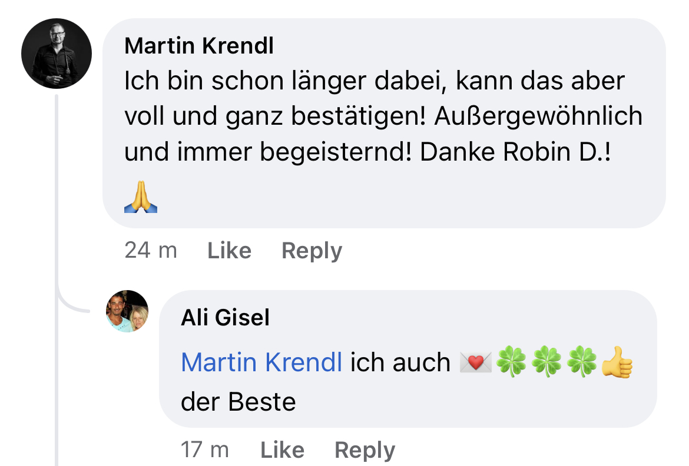Reply to Ali Gisel's comment
This screenshot has width=689, height=466.
[x=365, y=451]
